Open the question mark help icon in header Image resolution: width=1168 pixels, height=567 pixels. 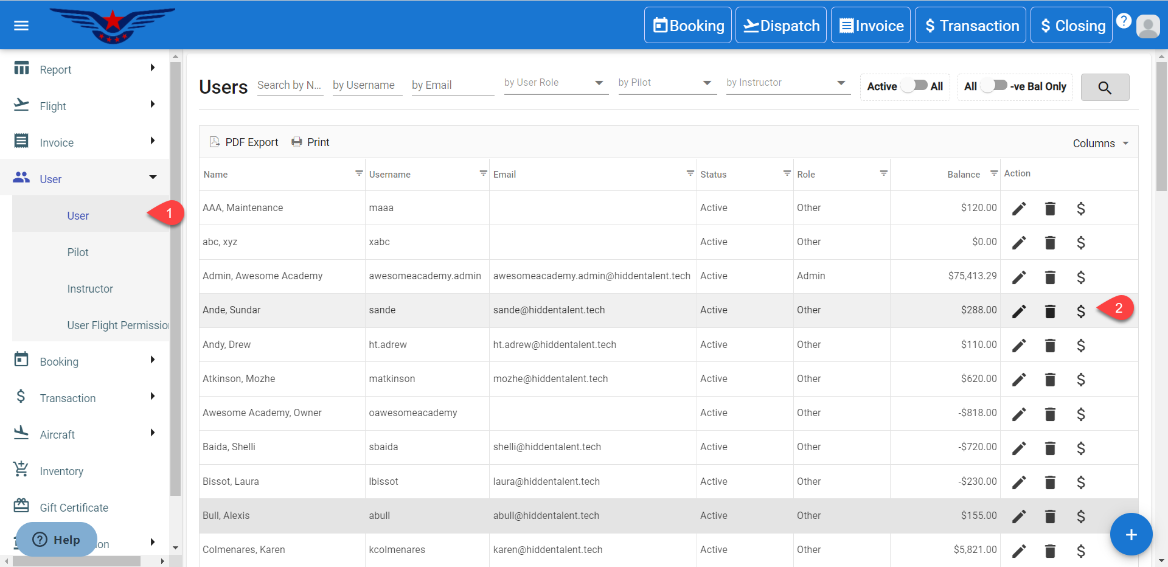[1124, 21]
